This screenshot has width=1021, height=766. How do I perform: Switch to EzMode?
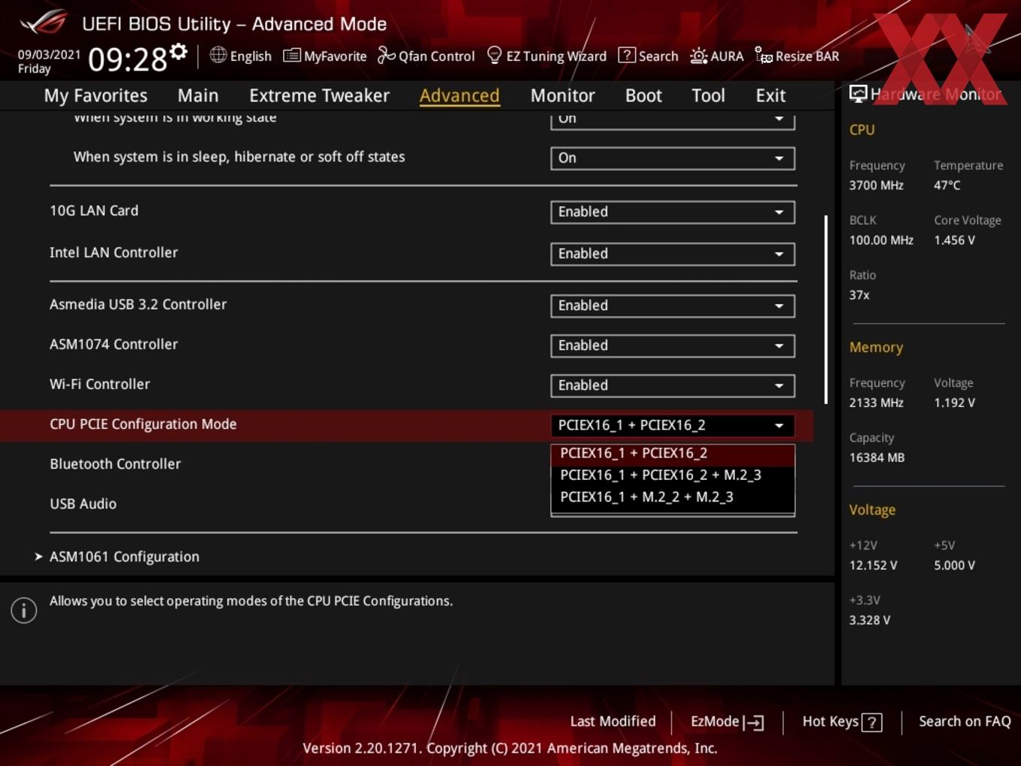click(x=727, y=722)
